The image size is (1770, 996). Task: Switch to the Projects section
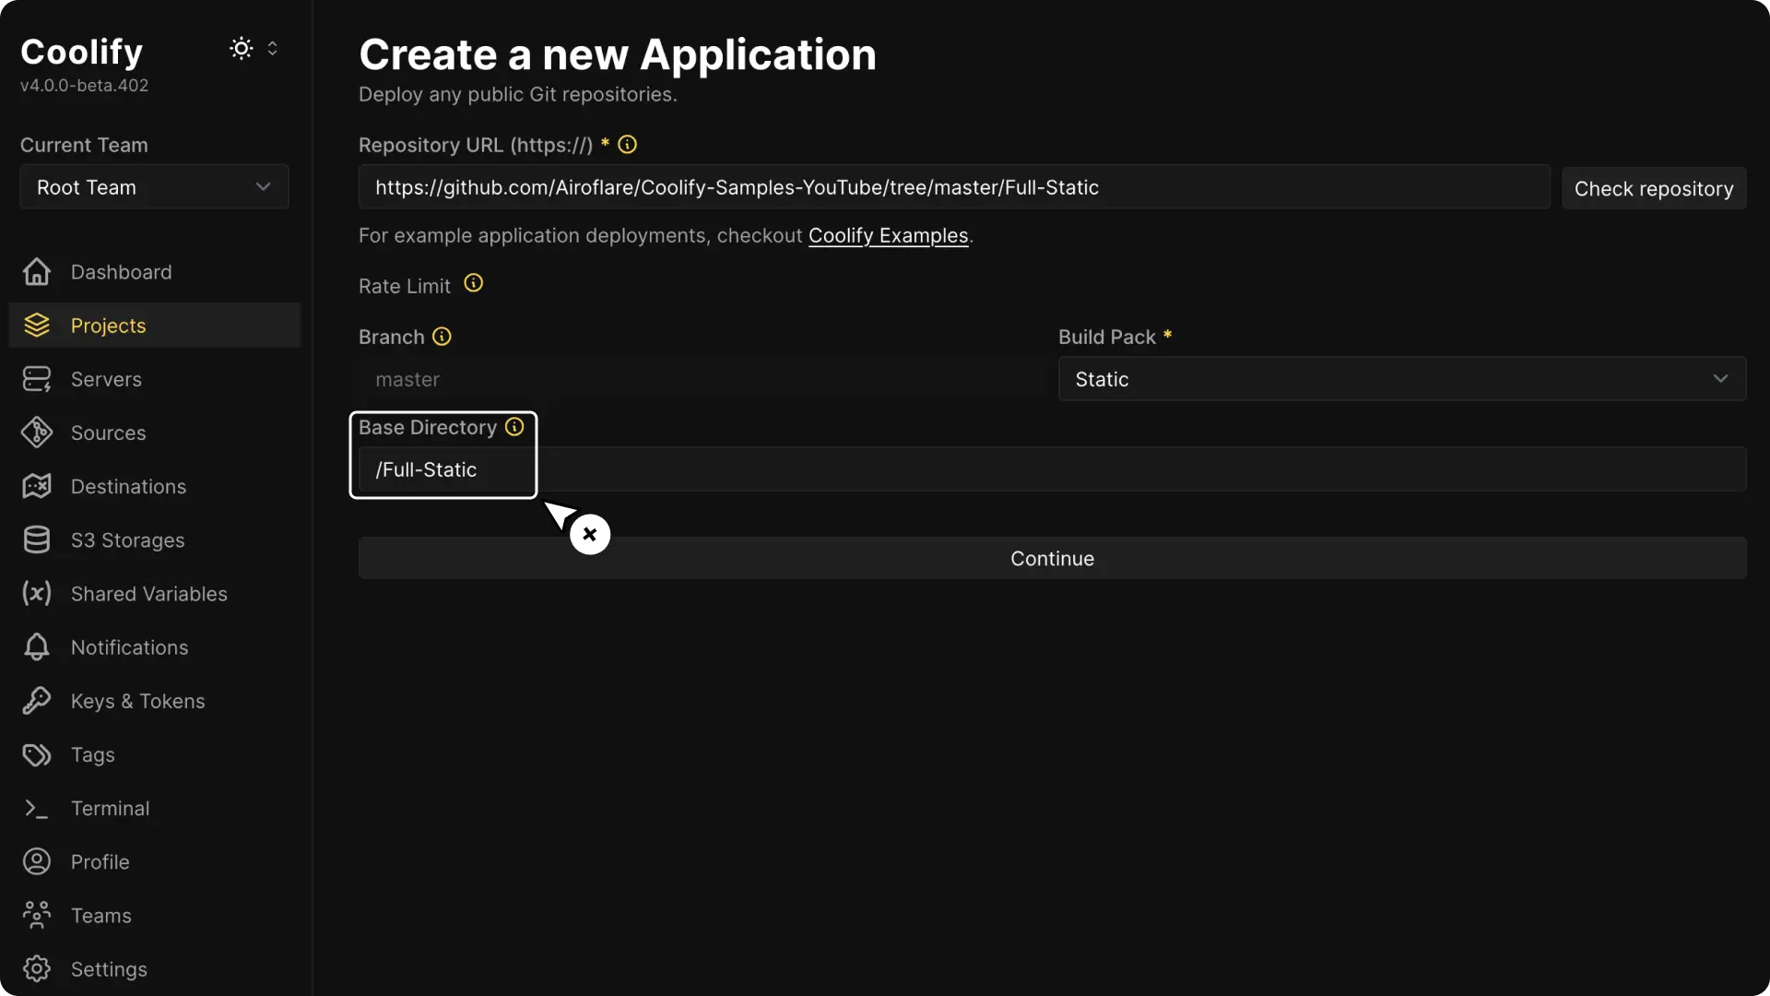point(108,325)
